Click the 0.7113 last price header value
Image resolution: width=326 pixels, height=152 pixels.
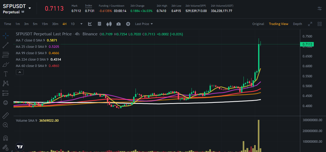pos(54,9)
